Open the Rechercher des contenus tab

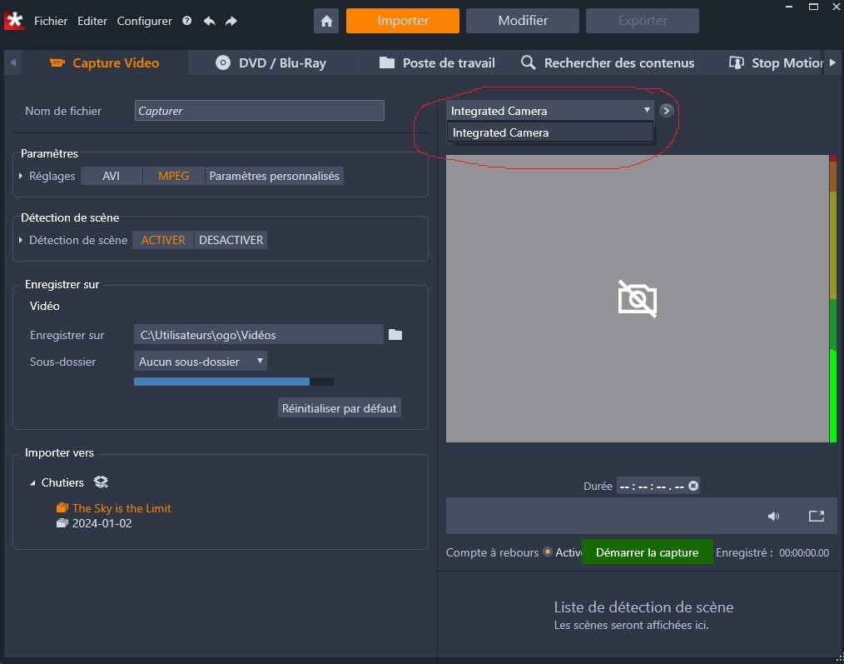pyautogui.click(x=608, y=63)
